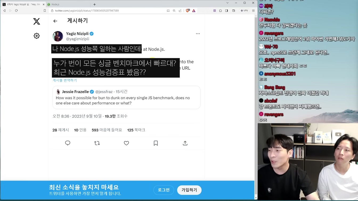
Task: Open the extensions puzzle icon
Action: 221,11
